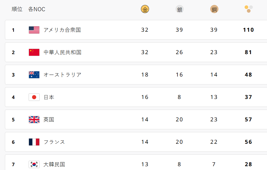Screen dimensions: 267x170
Task: Open the 大韓民国 country row
Action: [54, 164]
